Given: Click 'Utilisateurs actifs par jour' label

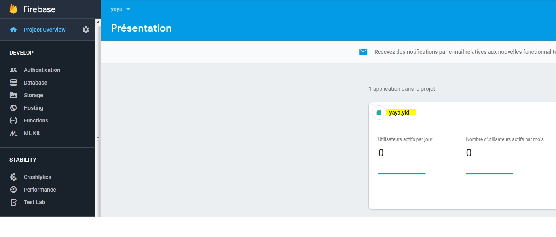Looking at the screenshot, I should tap(405, 139).
